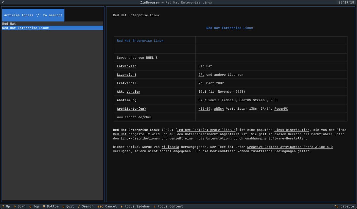Click the IPA pronunciation link
The height and width of the screenshot is (209, 357).
(x=206, y=130)
